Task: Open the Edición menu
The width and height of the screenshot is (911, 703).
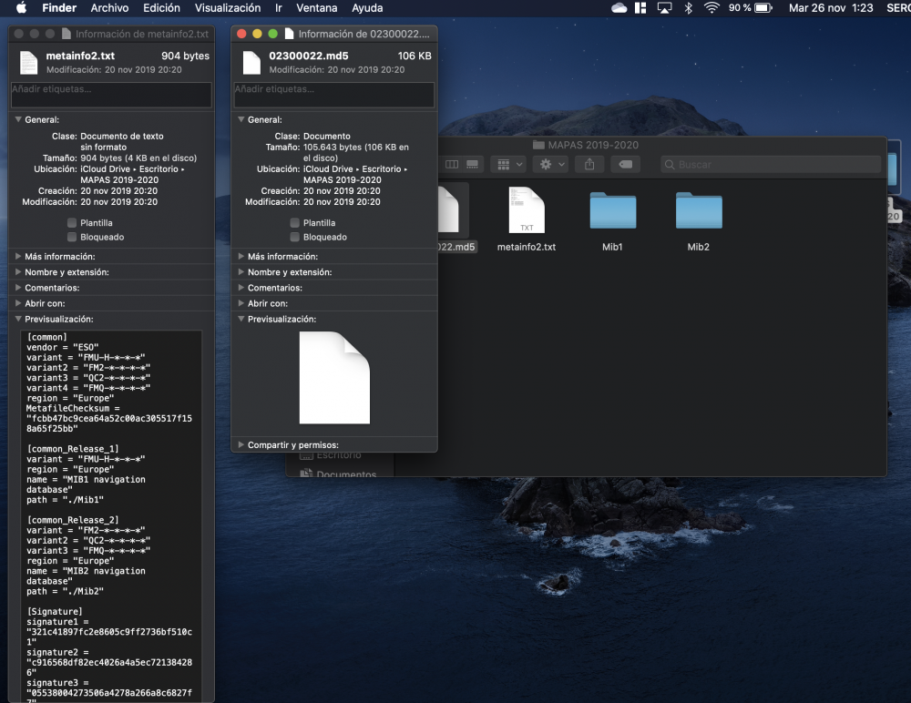Action: tap(161, 7)
